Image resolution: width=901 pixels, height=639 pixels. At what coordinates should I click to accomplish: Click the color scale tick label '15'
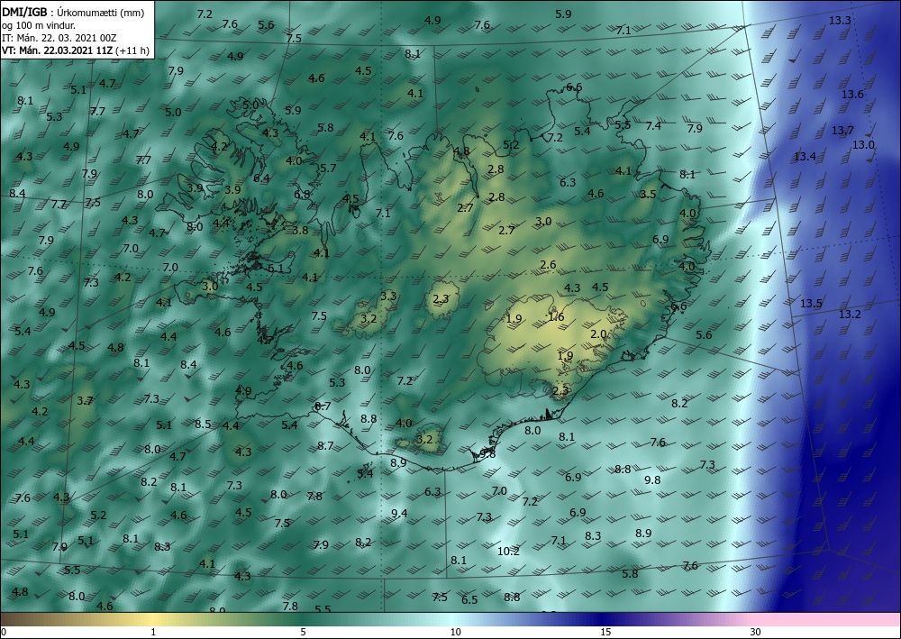tap(605, 633)
